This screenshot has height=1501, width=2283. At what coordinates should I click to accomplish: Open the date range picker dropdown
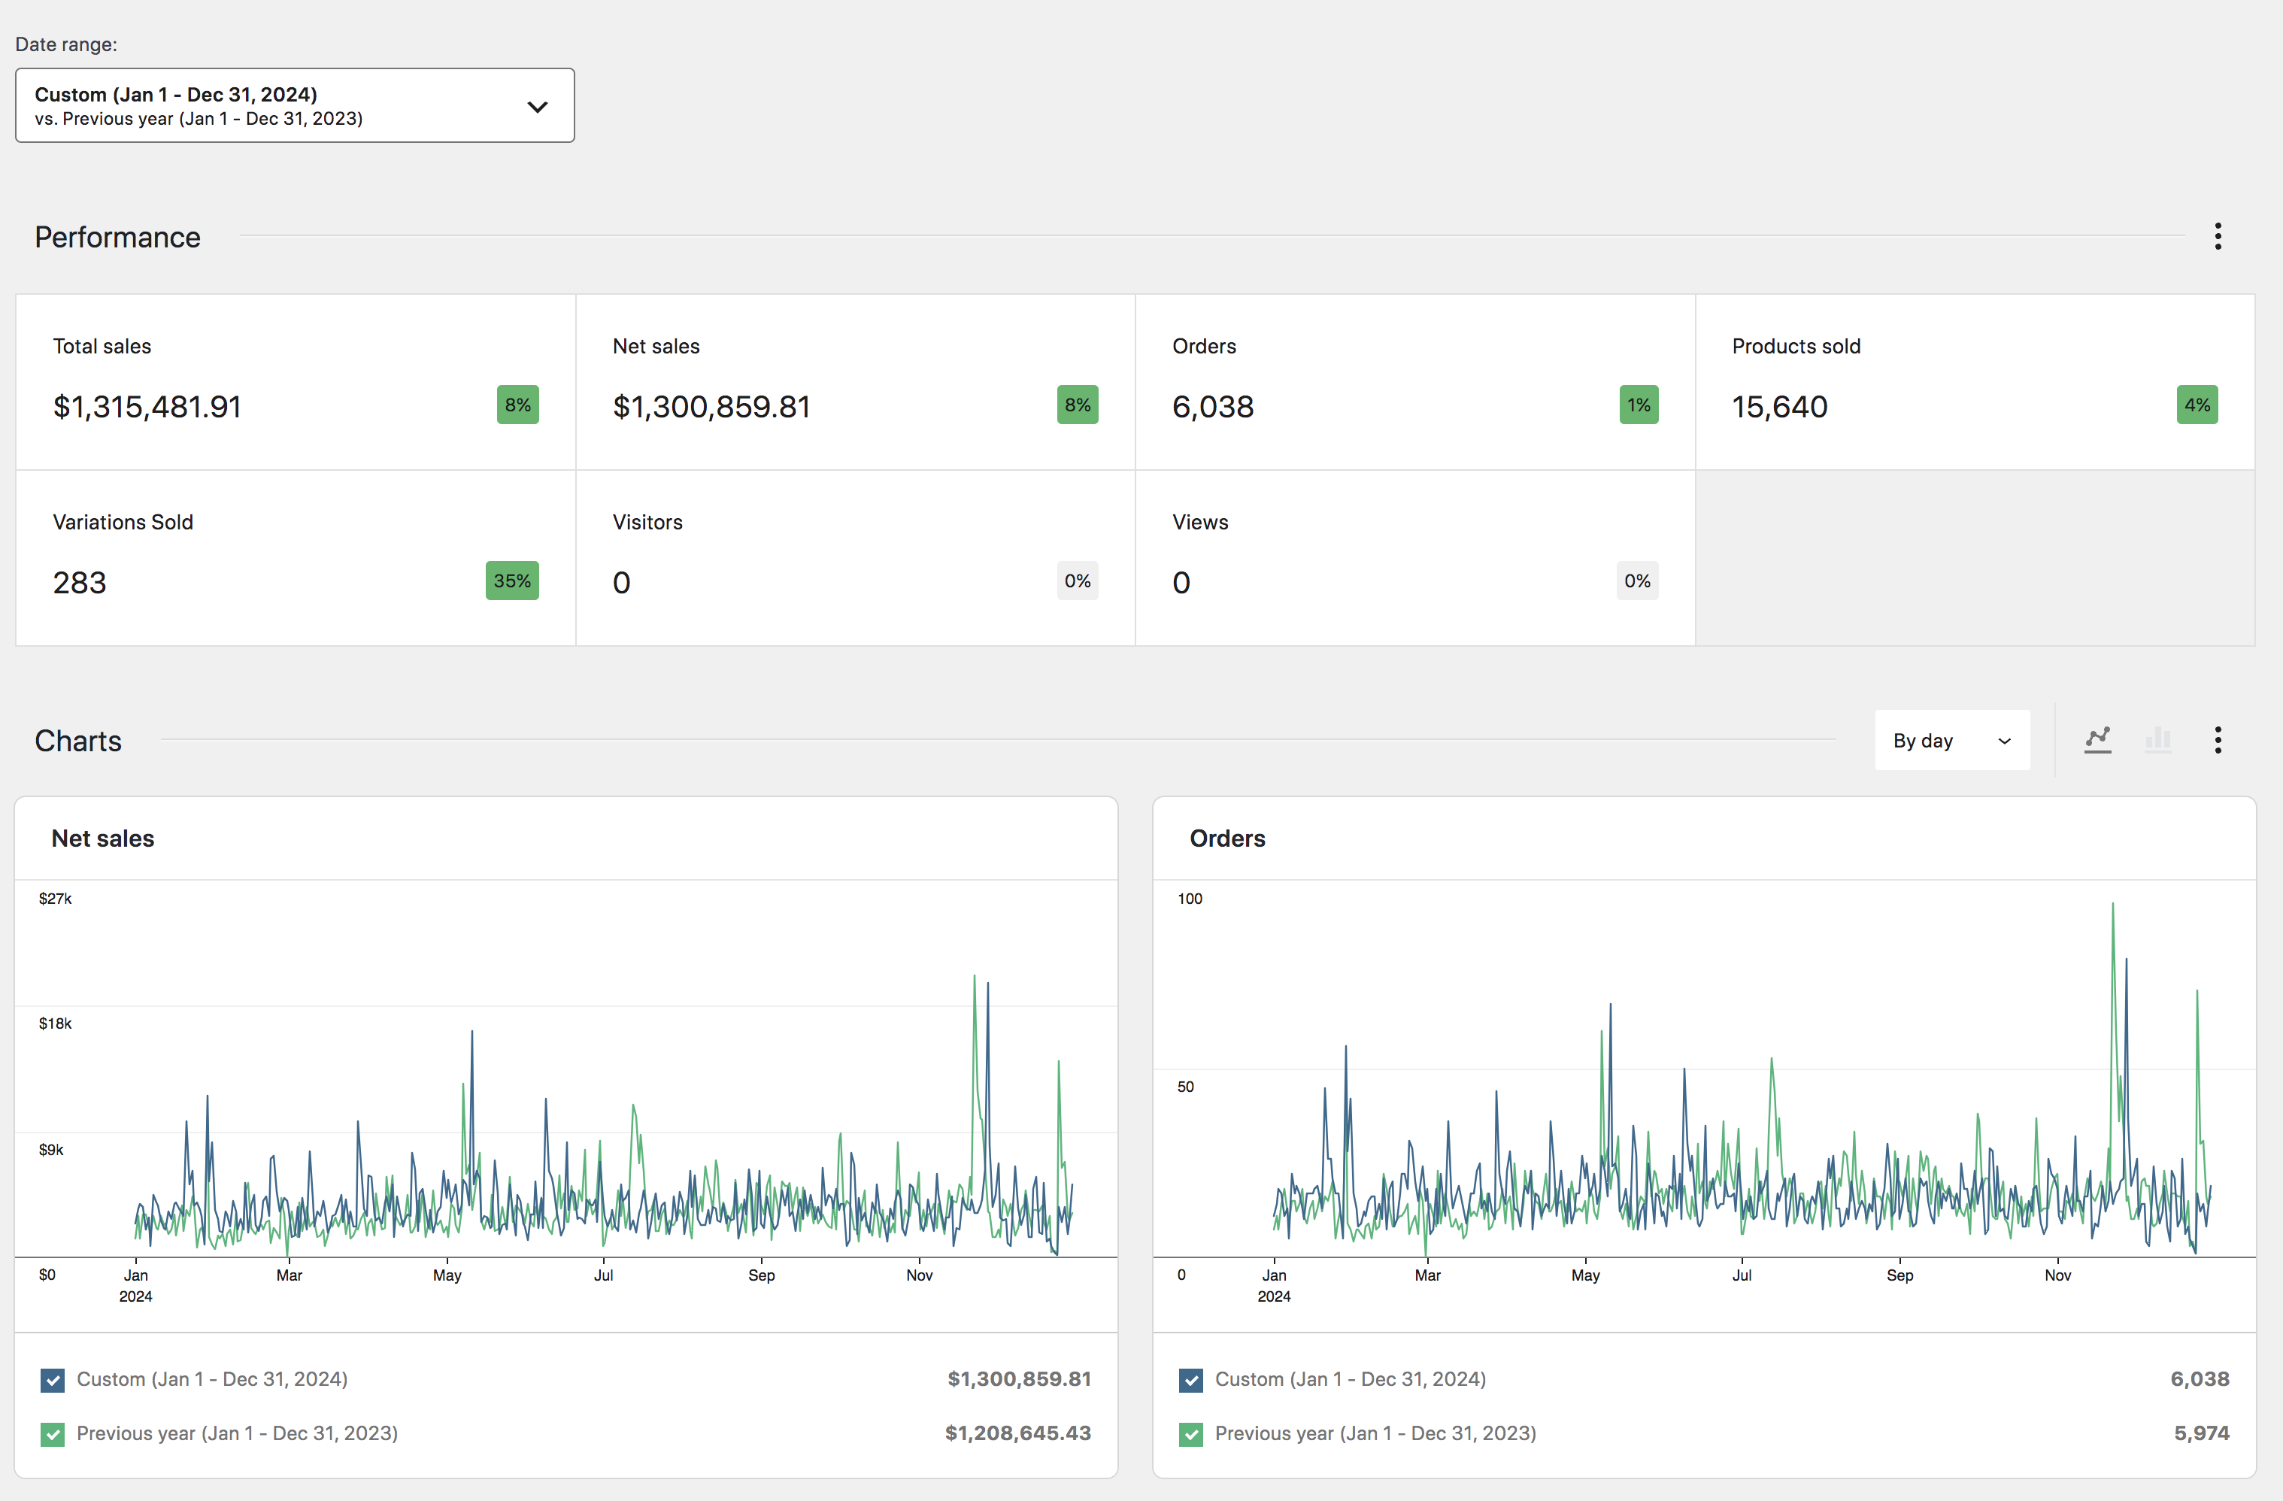coord(295,105)
